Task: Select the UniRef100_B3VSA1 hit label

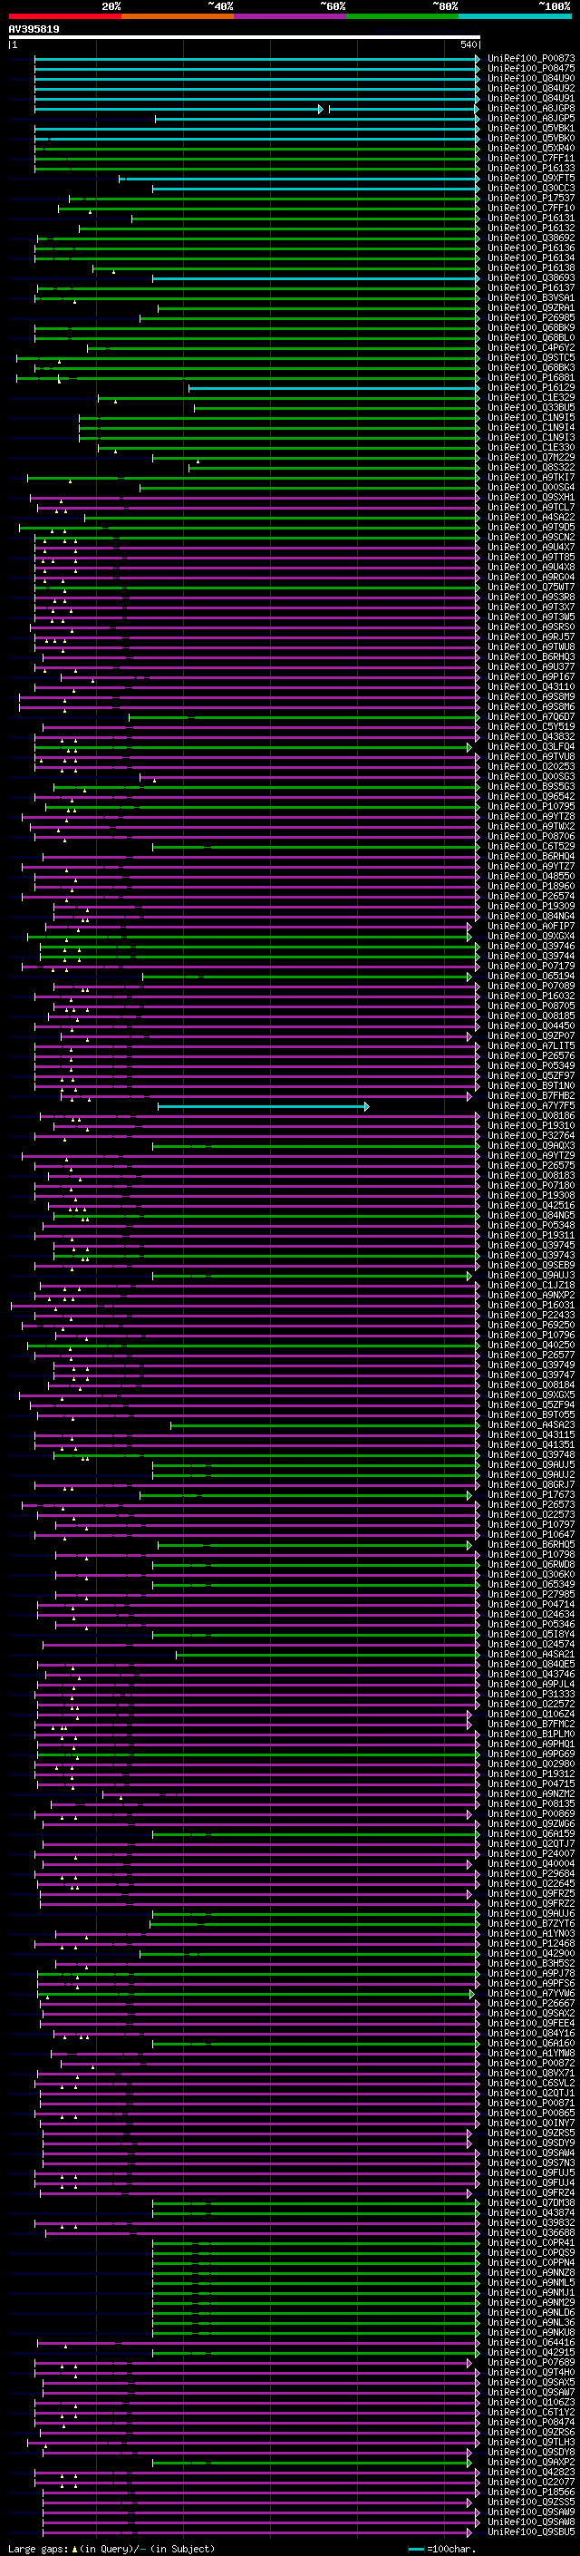Action: [531, 297]
